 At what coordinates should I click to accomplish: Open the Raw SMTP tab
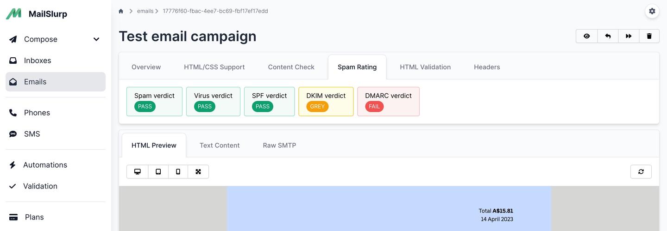(x=279, y=145)
